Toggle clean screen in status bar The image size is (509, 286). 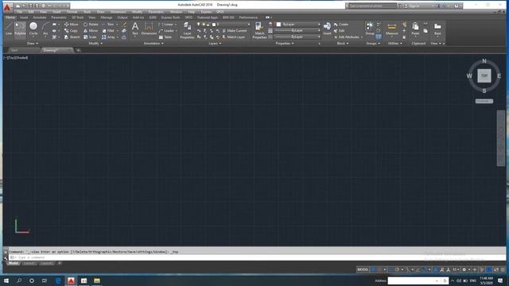click(x=496, y=269)
